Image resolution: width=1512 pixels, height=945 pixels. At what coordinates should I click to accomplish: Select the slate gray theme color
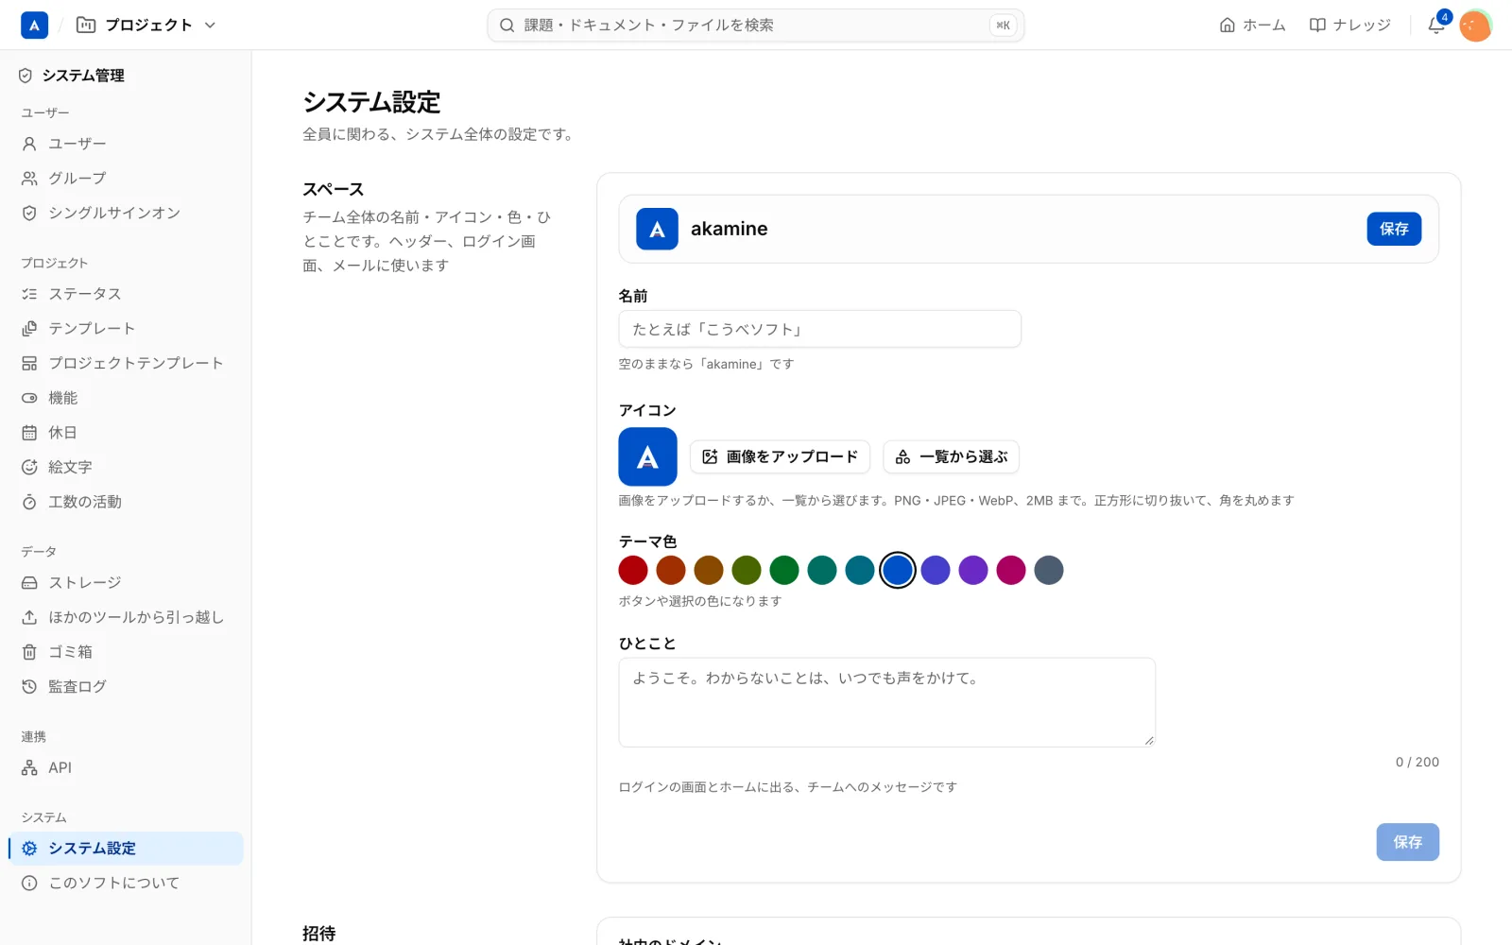pyautogui.click(x=1049, y=570)
